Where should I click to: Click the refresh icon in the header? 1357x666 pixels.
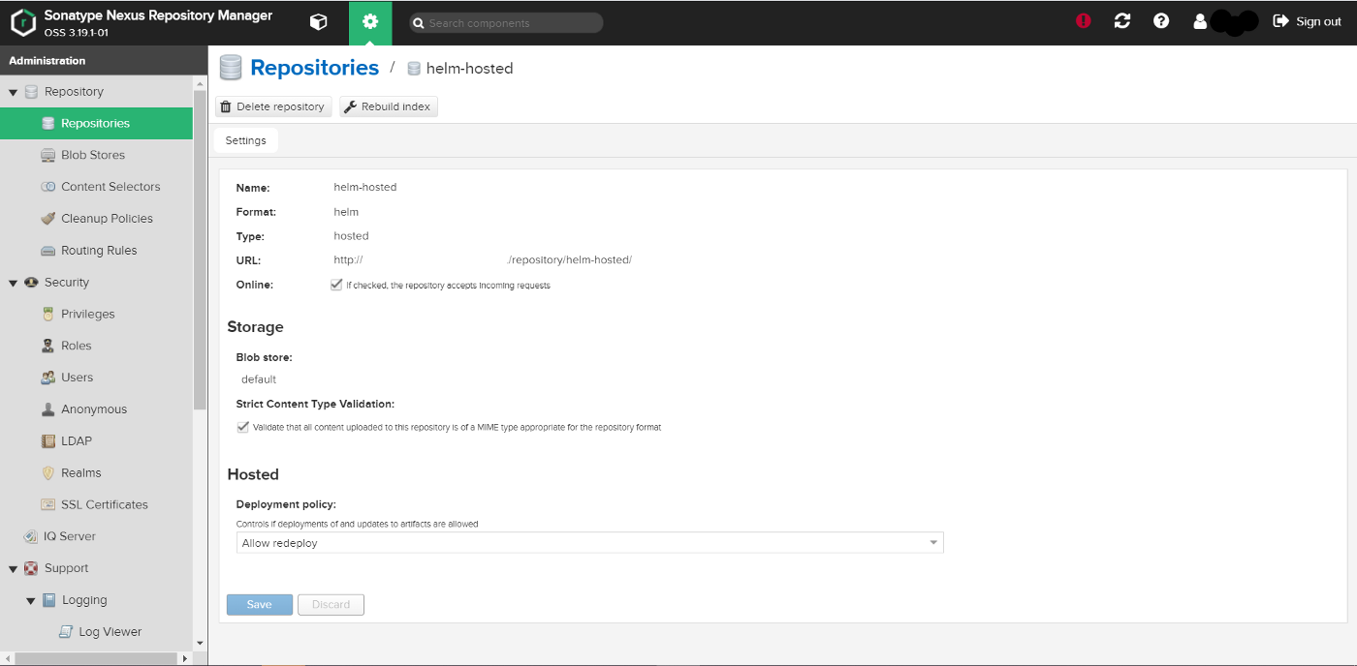[1121, 20]
